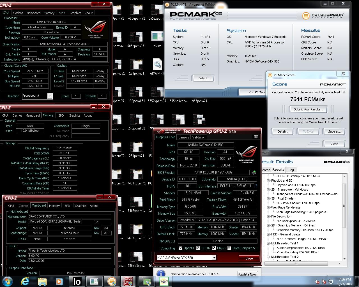Click Save as... button in PCMark Score
The height and width of the screenshot is (287, 359).
335,131
